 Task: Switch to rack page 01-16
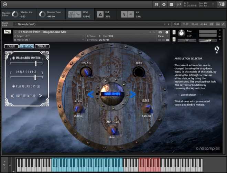176,24
